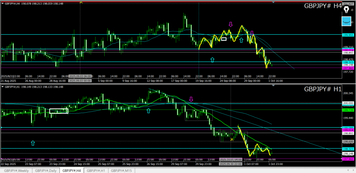Image resolution: width=356 pixels, height=173 pixels.
Task: Click the yellow X marker on H1 chart
Action: (232, 139)
